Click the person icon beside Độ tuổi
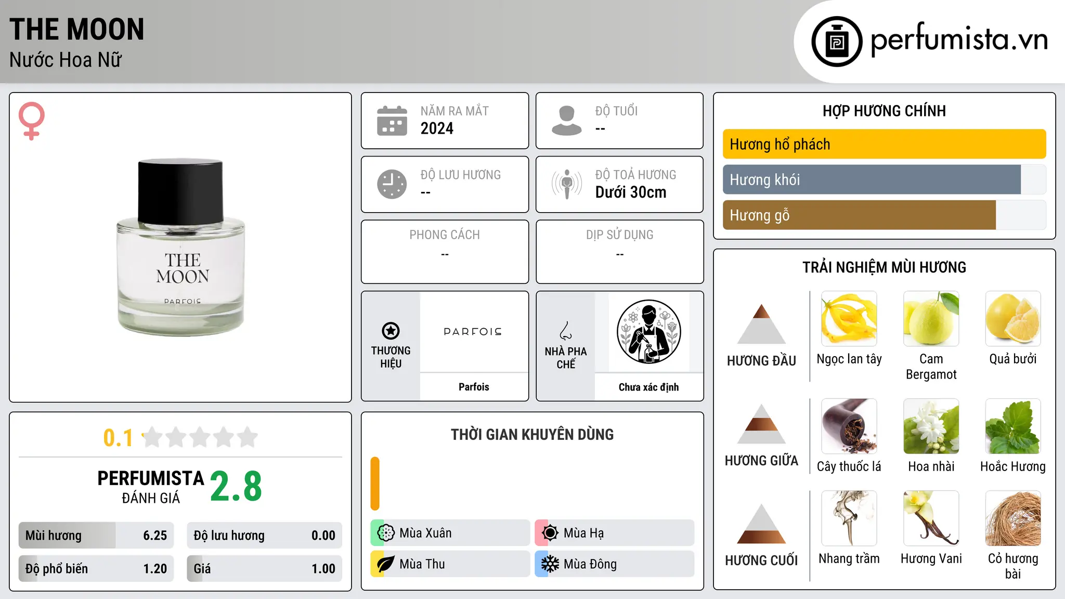 point(567,121)
